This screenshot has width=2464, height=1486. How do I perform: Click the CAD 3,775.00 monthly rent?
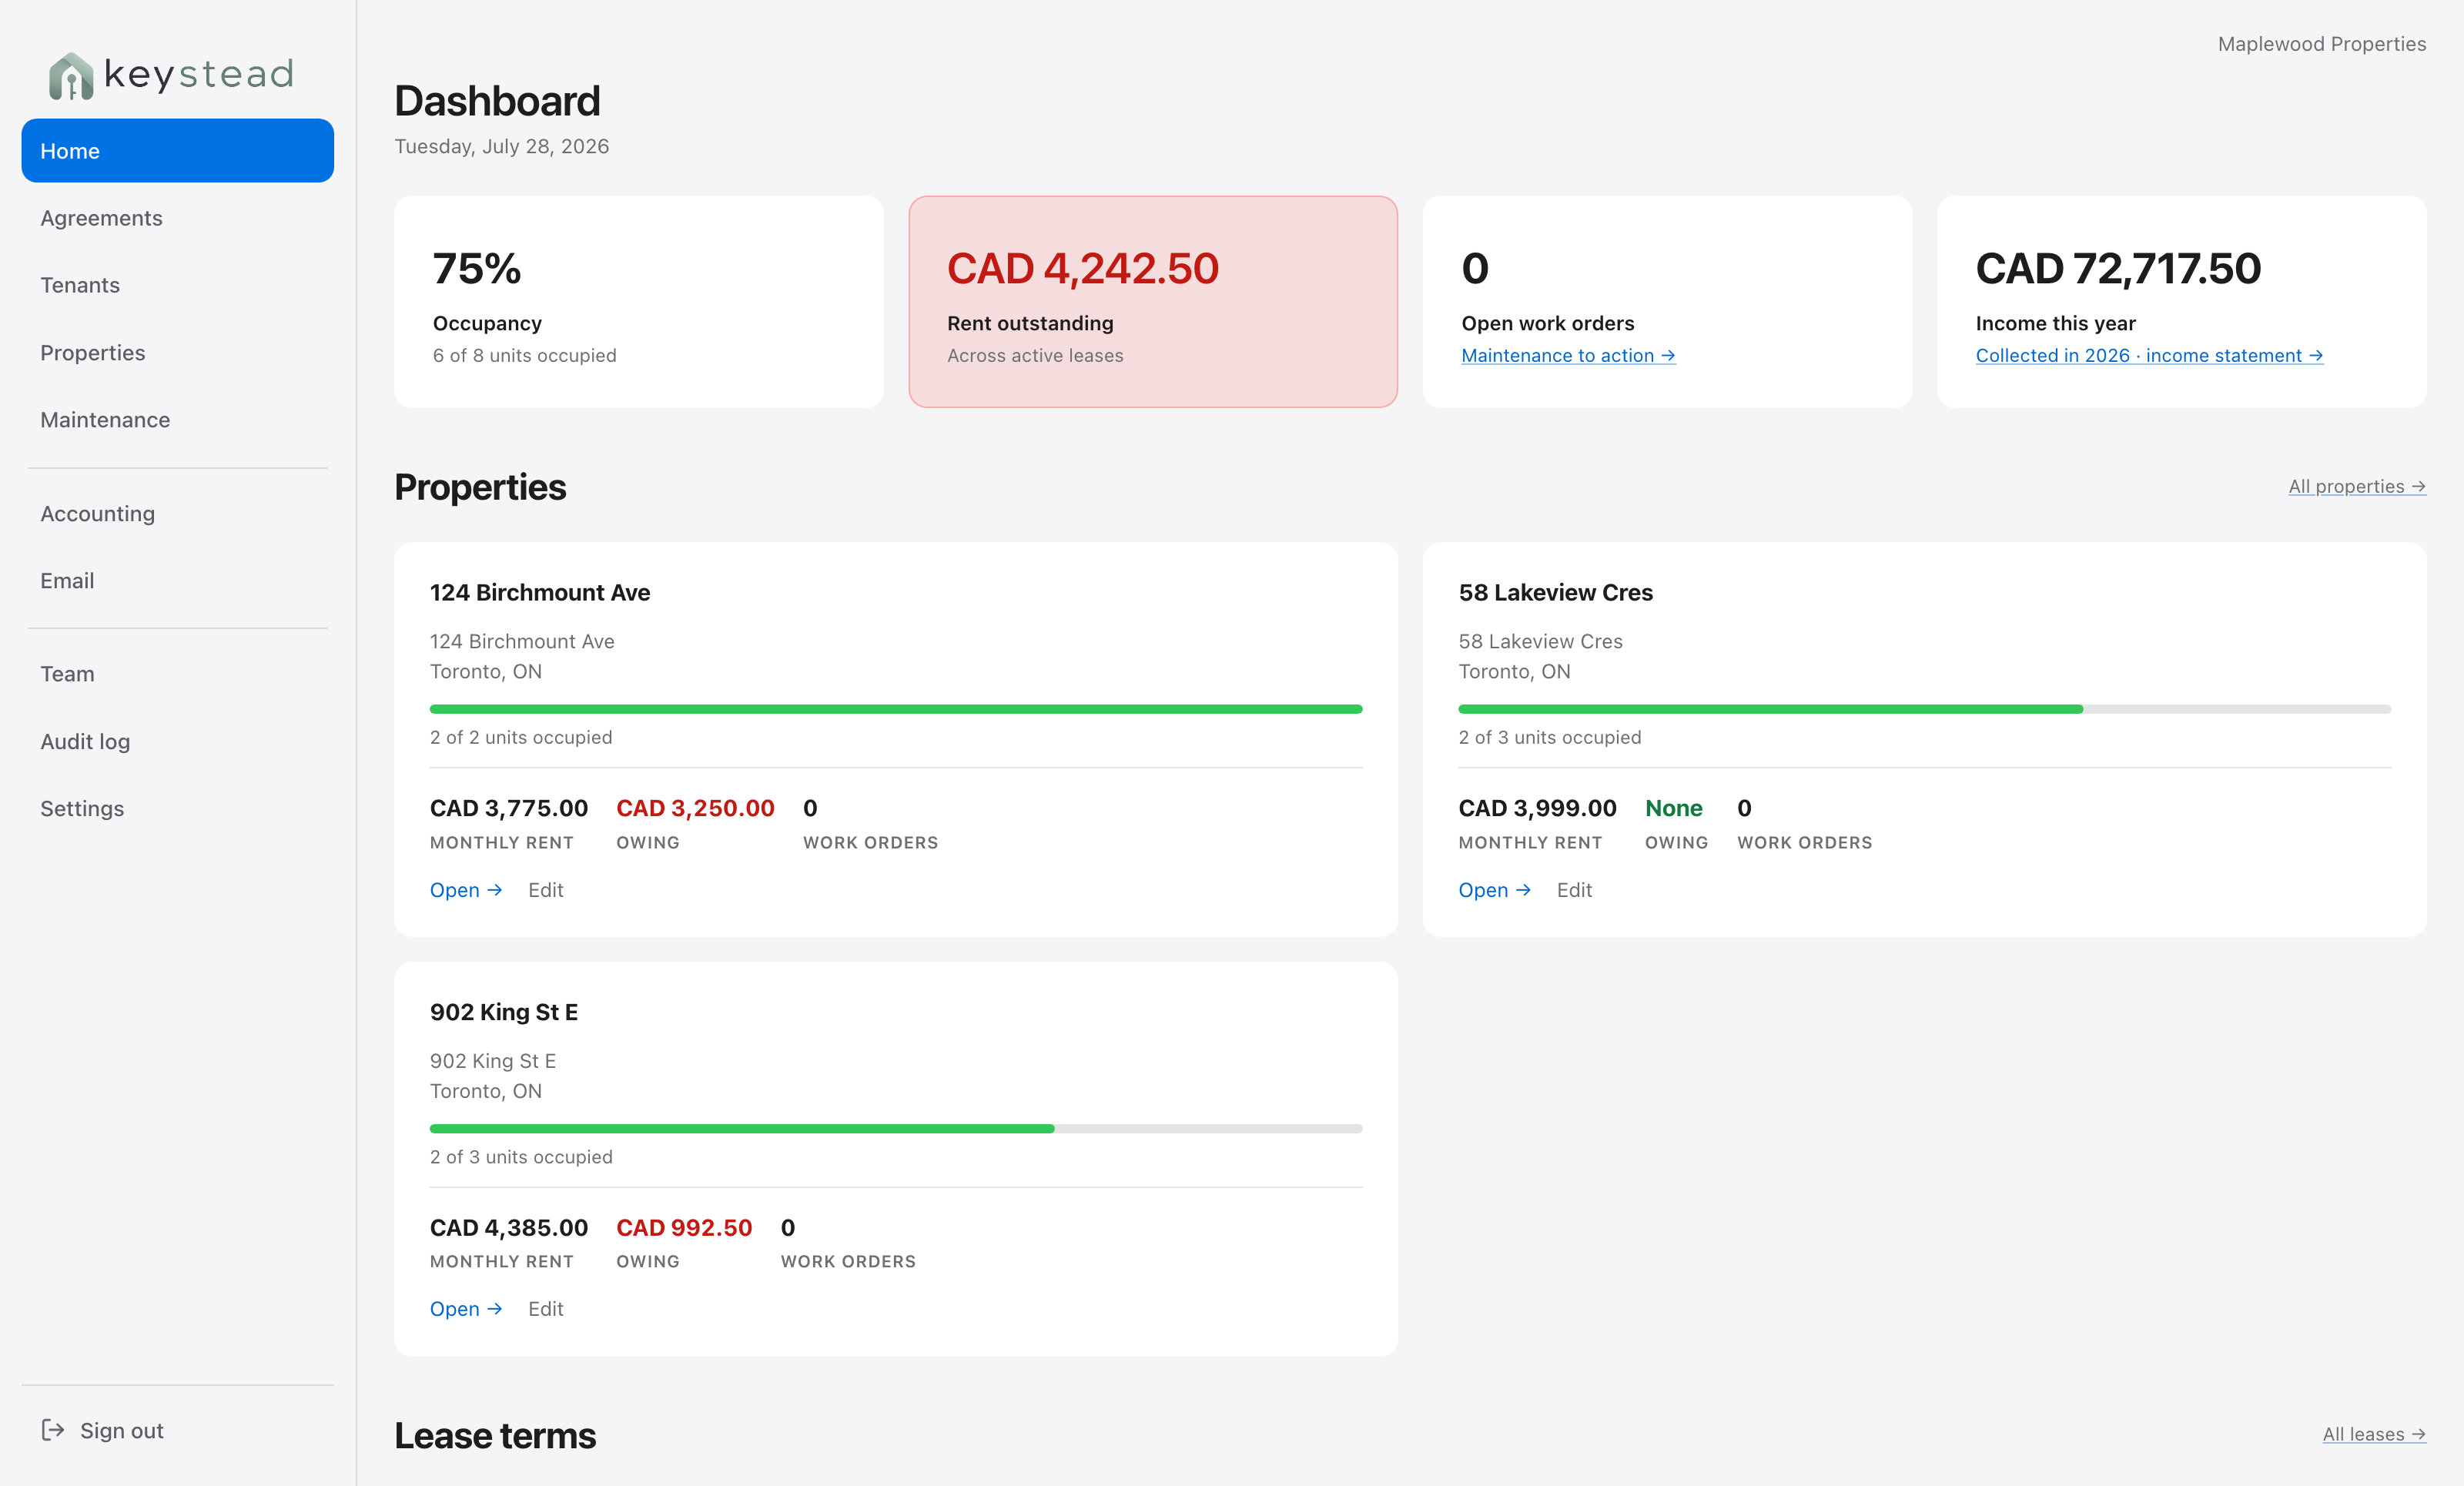point(509,808)
